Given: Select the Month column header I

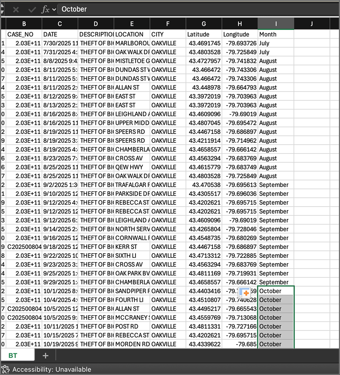Looking at the screenshot, I should 276,23.
